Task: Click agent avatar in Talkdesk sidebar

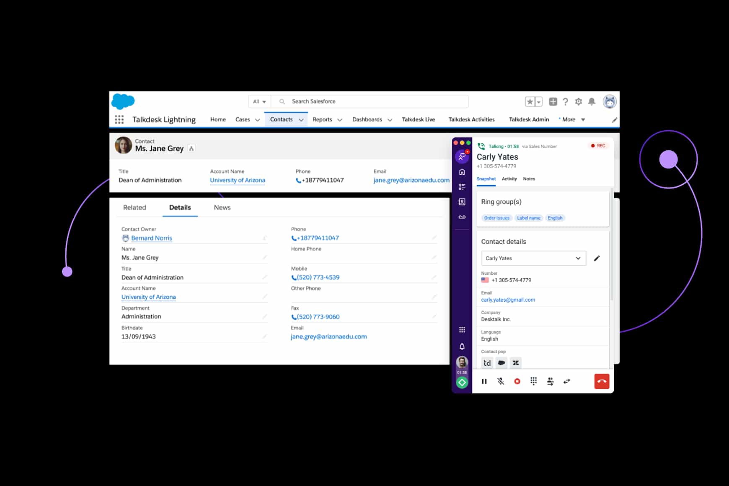Action: click(x=462, y=362)
